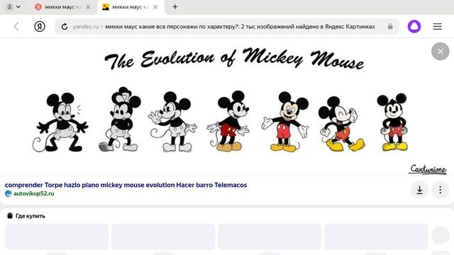Close the first Yandex search tab
Viewport: 454px width, 255px height.
pyautogui.click(x=88, y=7)
